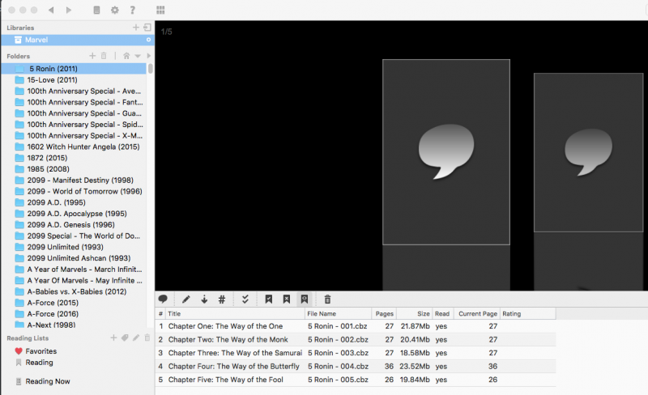The image size is (648, 395).
Task: Open the selected comic with the speech bubble icon
Action: tap(163, 299)
